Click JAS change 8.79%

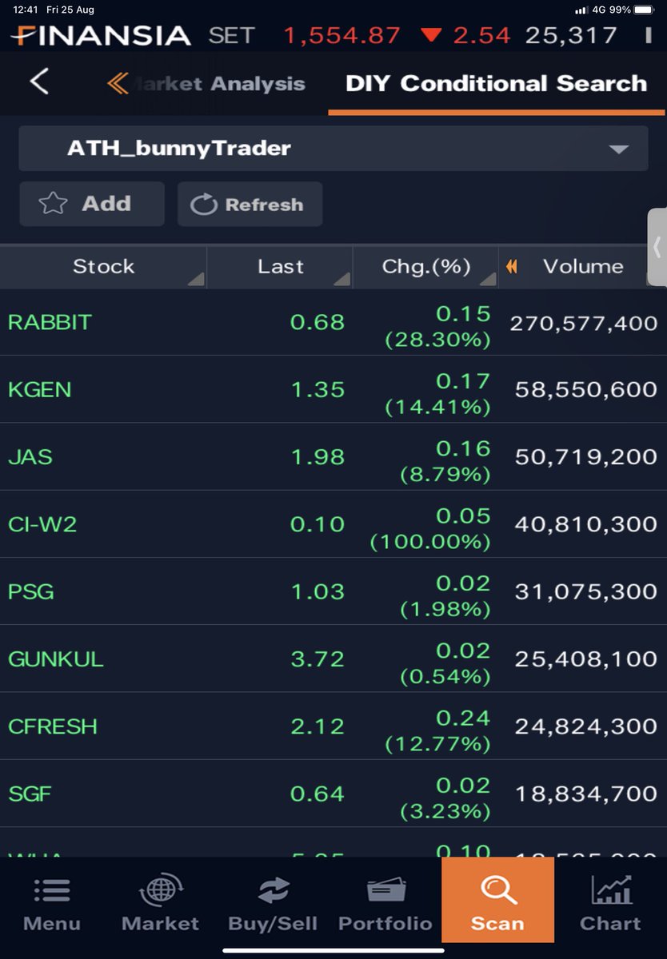point(445,475)
